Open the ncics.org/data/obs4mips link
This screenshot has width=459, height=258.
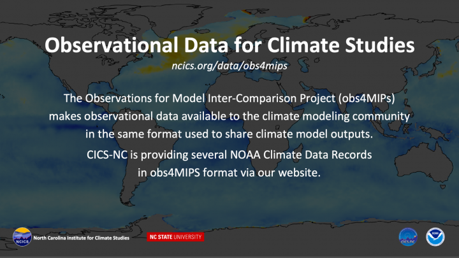pos(229,66)
